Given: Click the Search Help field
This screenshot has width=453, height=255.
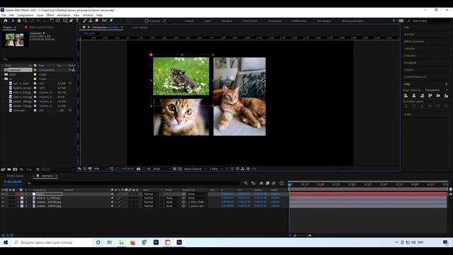Looking at the screenshot, I should (x=429, y=21).
